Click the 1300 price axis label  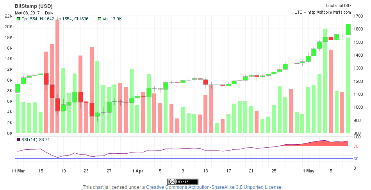[x=358, y=68]
